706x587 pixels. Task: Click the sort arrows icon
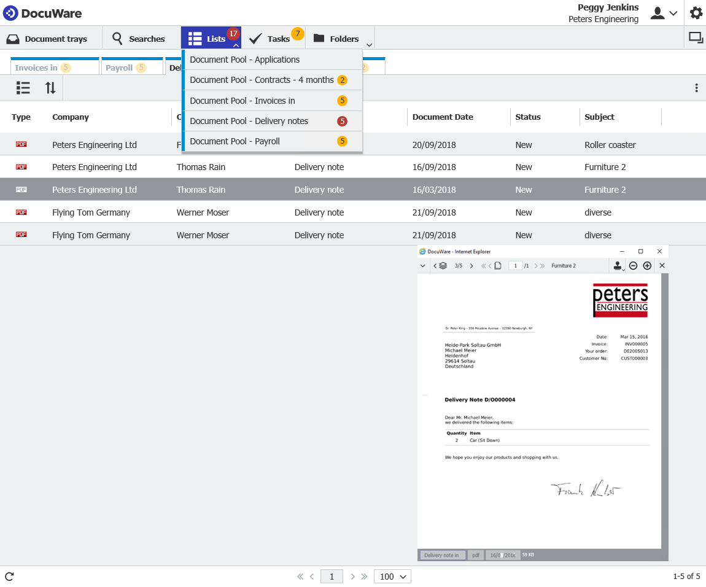(x=50, y=88)
